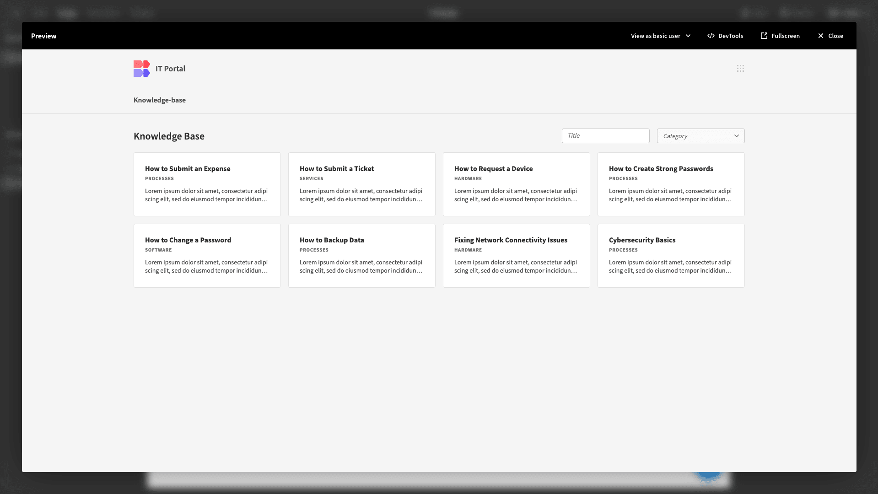Click the IT Portal title text
The image size is (878, 494).
[170, 69]
